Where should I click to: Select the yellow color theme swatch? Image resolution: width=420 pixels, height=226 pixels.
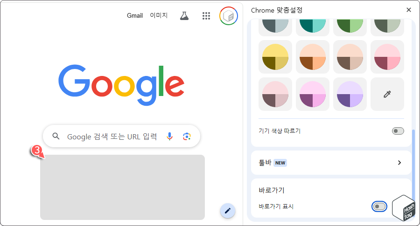275,57
